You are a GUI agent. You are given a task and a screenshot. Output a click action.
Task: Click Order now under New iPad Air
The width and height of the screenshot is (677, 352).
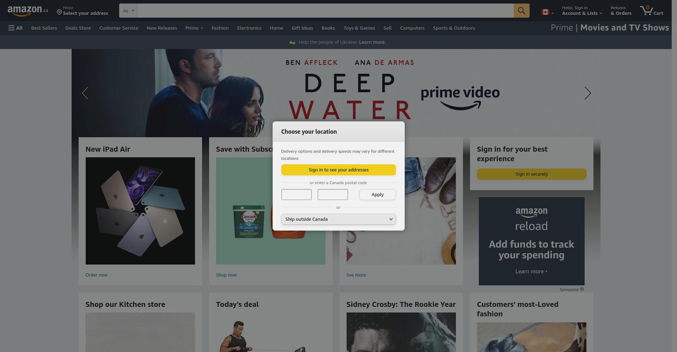pyautogui.click(x=97, y=275)
